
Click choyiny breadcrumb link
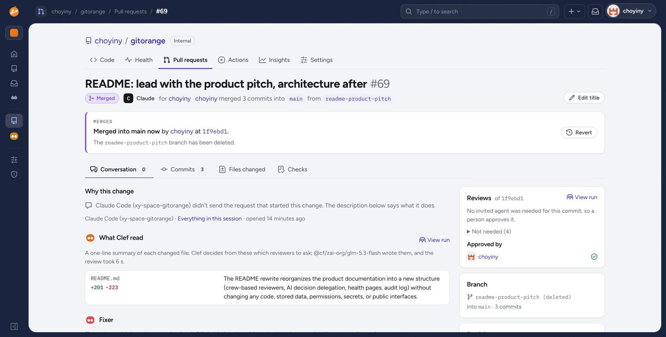[x=61, y=11]
